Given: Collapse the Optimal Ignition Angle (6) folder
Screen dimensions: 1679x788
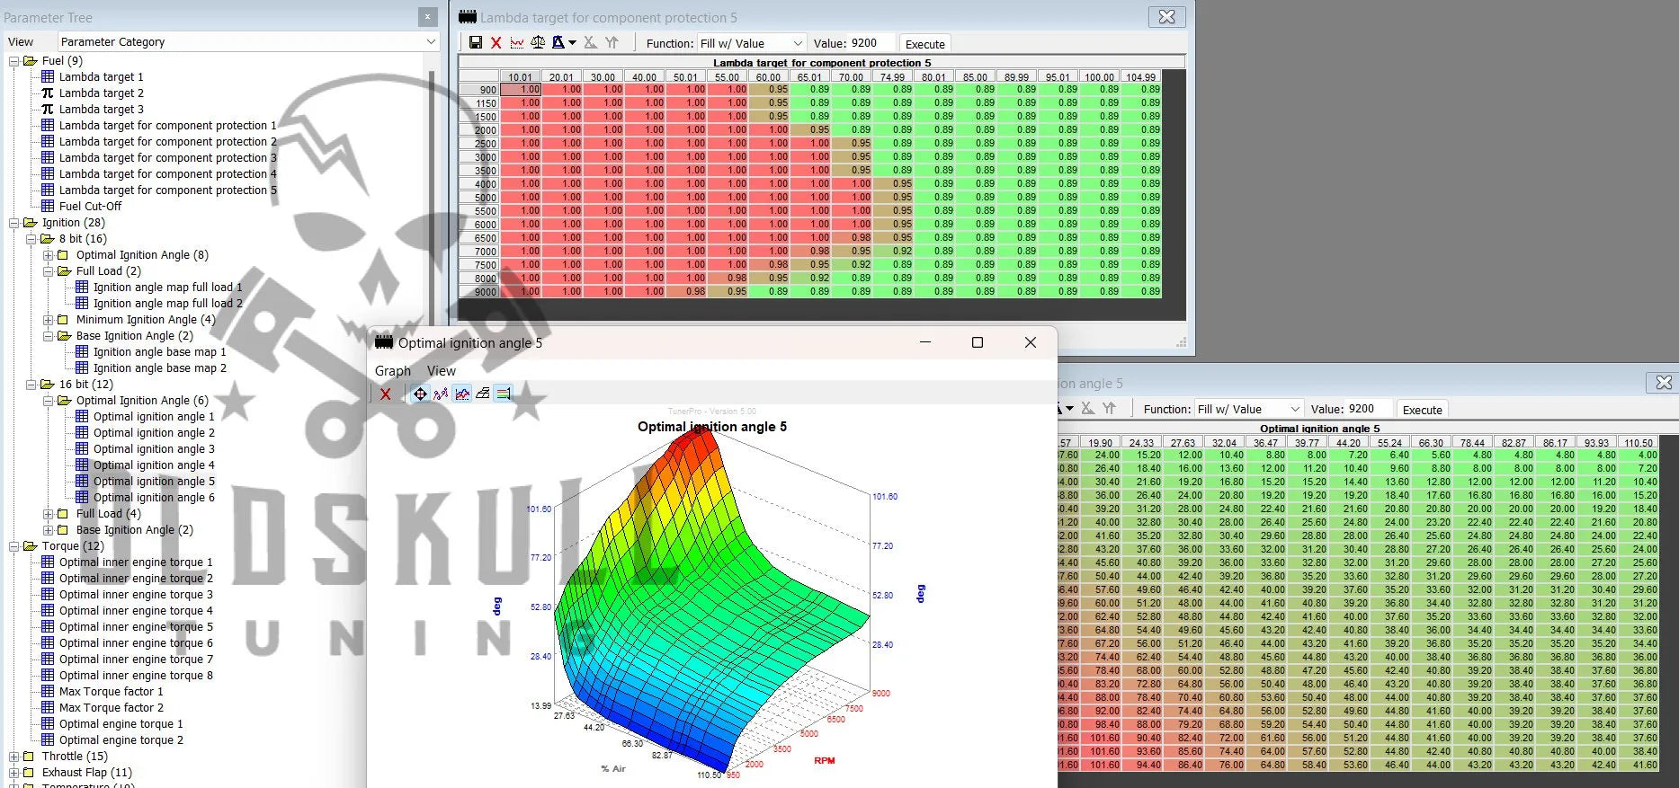Looking at the screenshot, I should [48, 401].
